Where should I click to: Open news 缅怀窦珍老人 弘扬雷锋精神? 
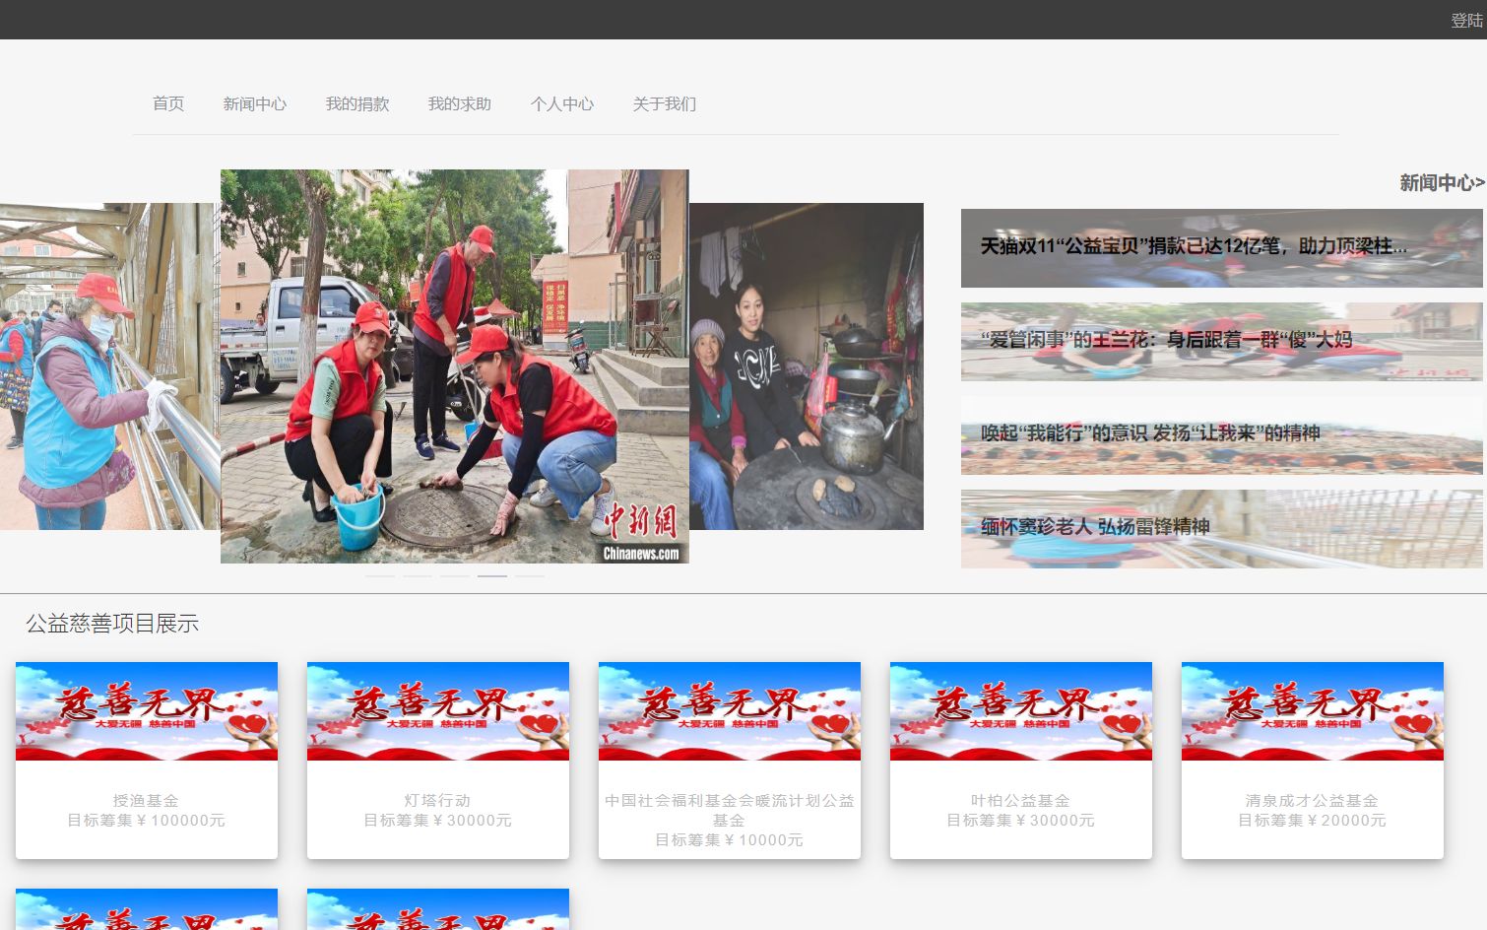pyautogui.click(x=1221, y=528)
